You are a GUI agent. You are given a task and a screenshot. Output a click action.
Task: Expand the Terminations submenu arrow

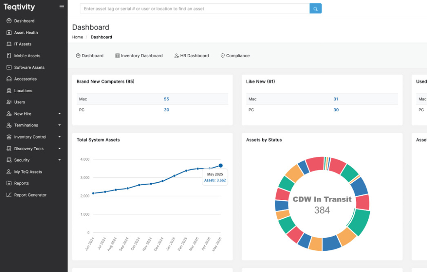60,125
